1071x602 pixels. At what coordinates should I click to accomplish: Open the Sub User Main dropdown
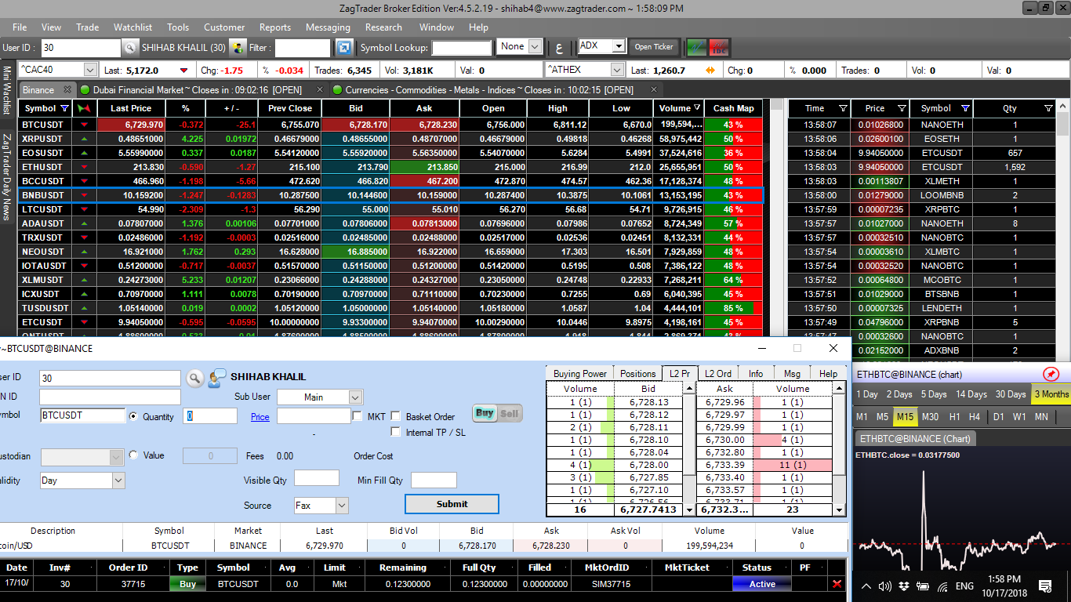[x=355, y=397]
